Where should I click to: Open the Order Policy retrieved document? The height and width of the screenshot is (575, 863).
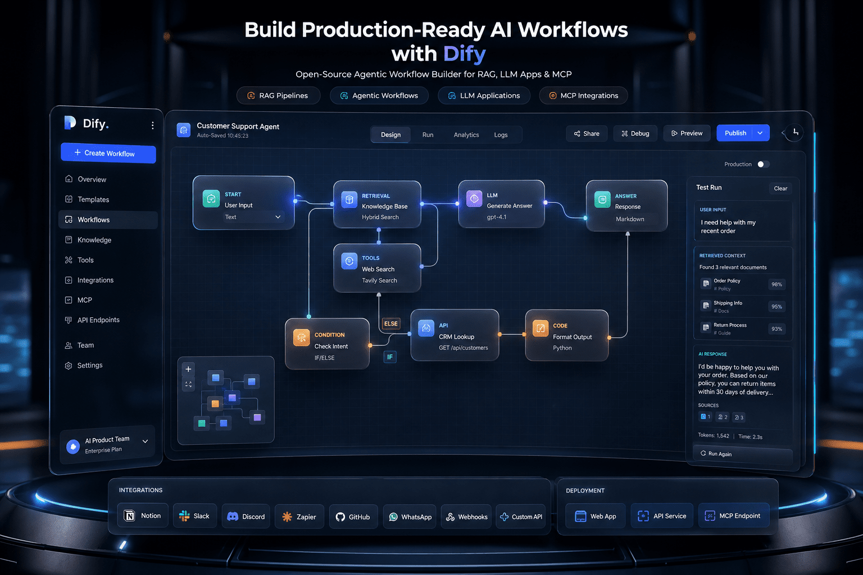tap(743, 284)
